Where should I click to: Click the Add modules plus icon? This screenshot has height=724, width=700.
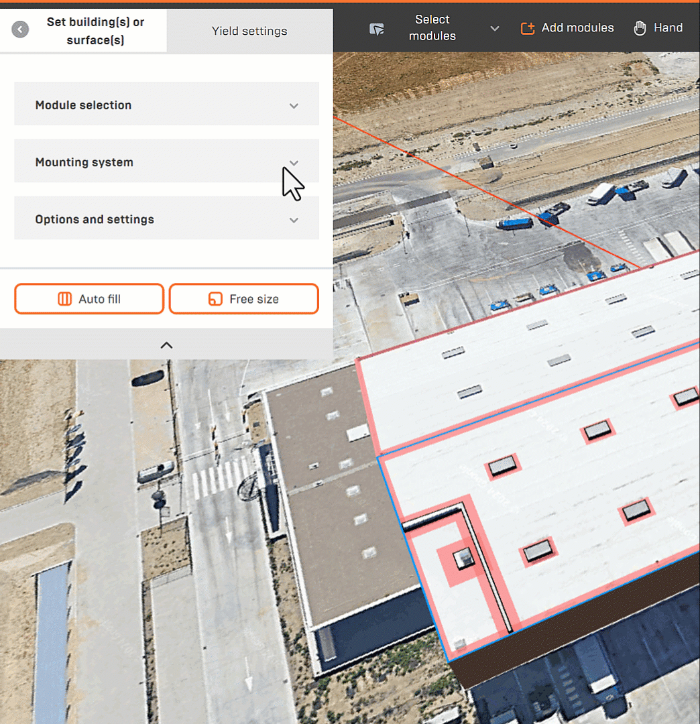(528, 28)
